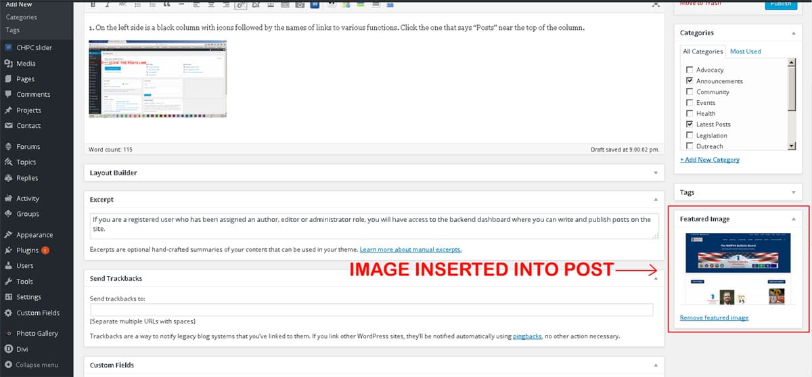Open the Tags submenu item in sidebar
Screen dimensions: 812x377
(x=12, y=30)
